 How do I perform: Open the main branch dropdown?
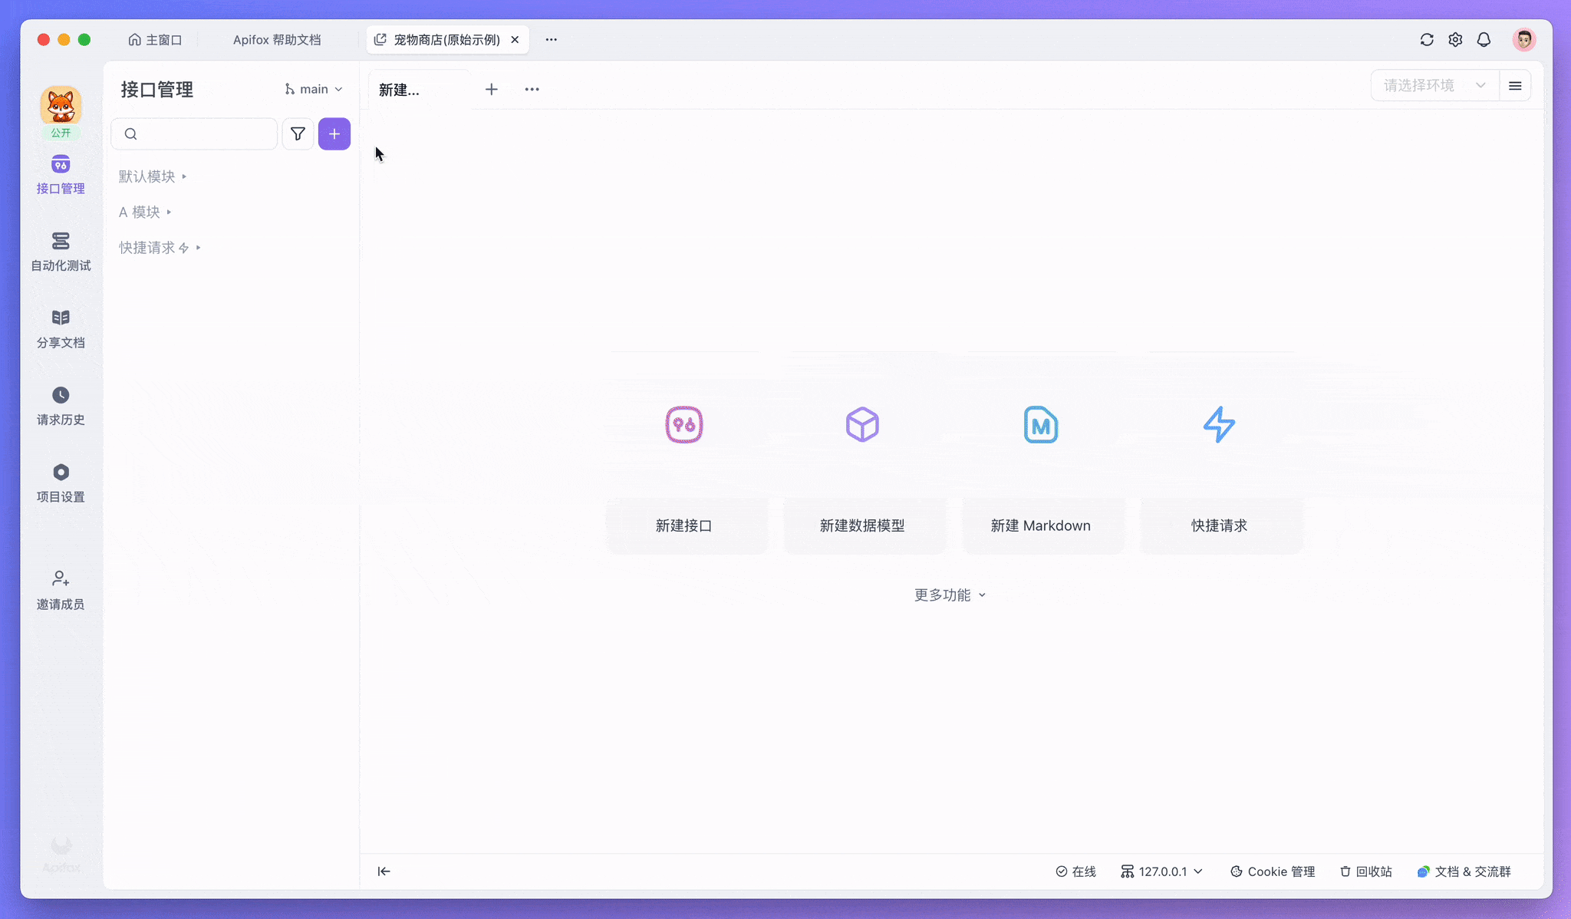314,89
